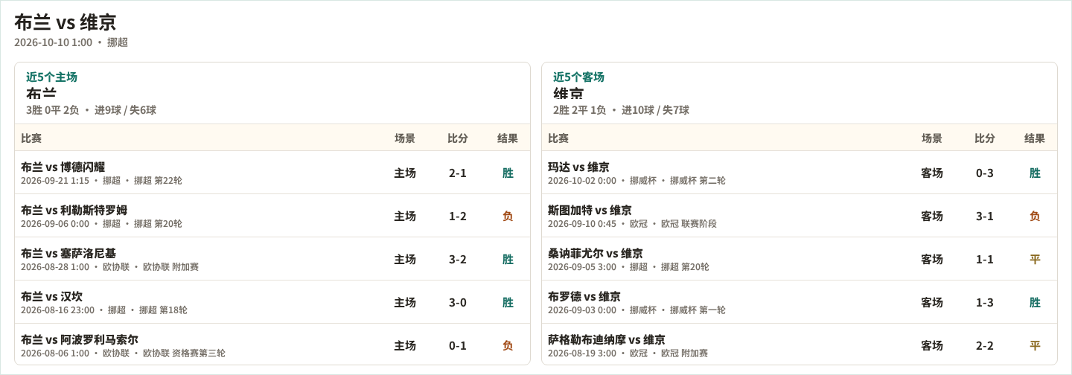The width and height of the screenshot is (1072, 375).
Task: Open match 斯图加特 vs 维京
Action: pos(590,210)
